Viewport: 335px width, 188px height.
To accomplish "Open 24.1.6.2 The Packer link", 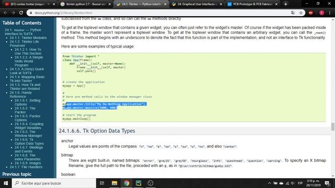I will click(x=25, y=110).
